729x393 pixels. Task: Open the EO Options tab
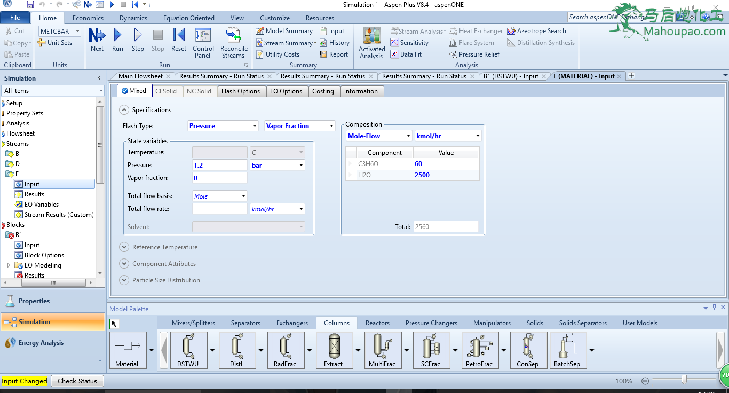click(x=286, y=91)
